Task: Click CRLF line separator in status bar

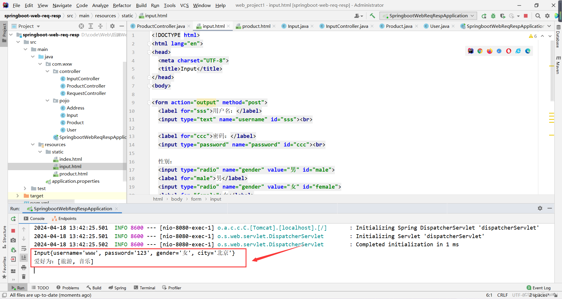Action: tap(502, 295)
